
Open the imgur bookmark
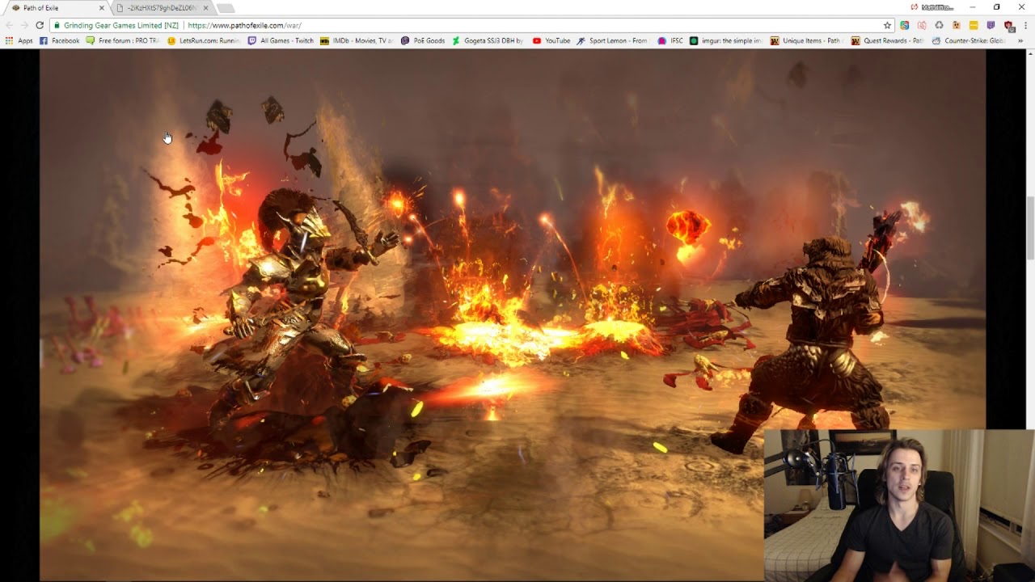(x=726, y=40)
